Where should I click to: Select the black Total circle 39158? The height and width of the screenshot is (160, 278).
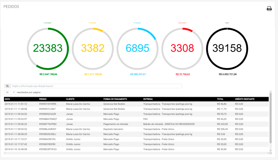pyautogui.click(x=227, y=49)
